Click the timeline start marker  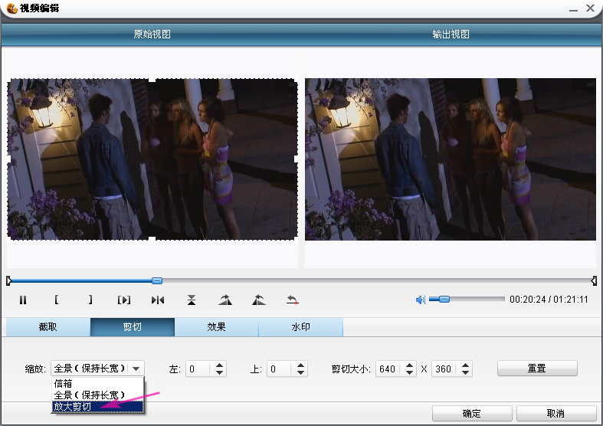(x=9, y=280)
